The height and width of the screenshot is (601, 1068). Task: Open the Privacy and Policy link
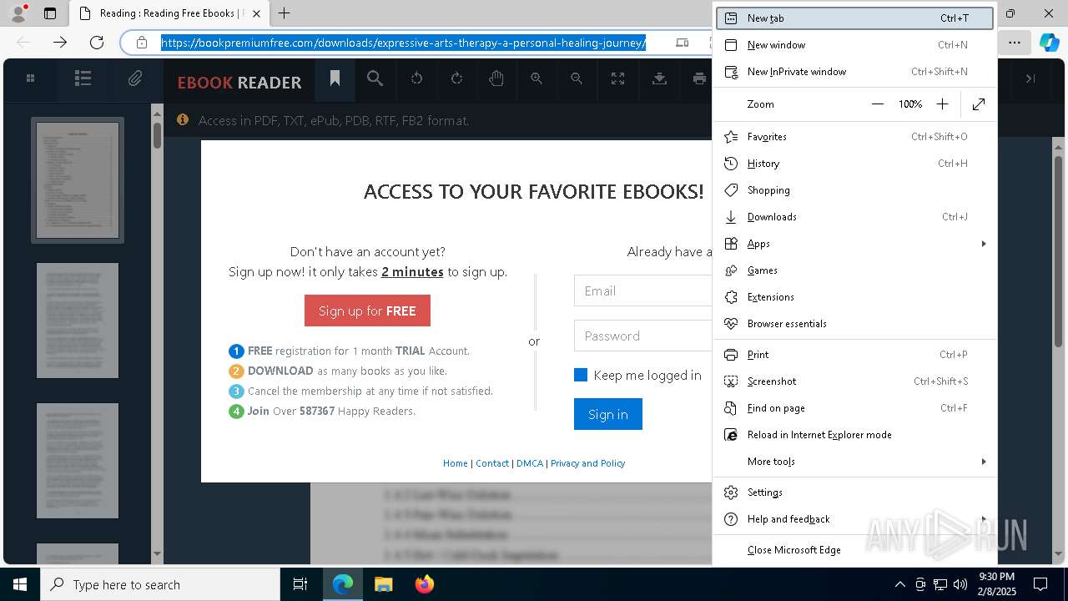click(x=587, y=463)
